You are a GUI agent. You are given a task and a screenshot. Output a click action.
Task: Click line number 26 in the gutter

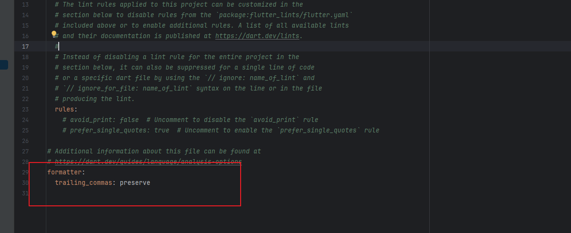[x=25, y=141]
